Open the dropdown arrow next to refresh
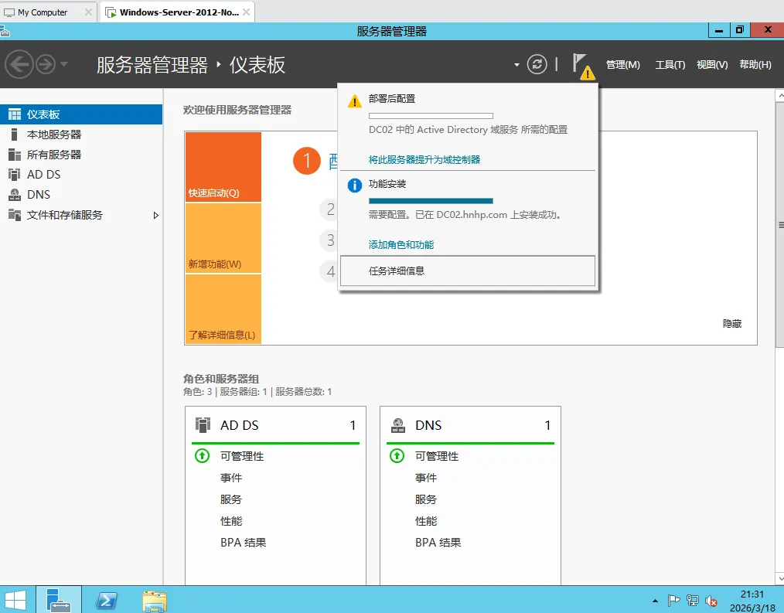This screenshot has width=784, height=613. point(515,65)
